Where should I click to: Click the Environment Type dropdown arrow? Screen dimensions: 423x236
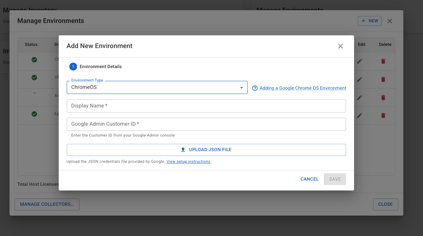tap(241, 87)
